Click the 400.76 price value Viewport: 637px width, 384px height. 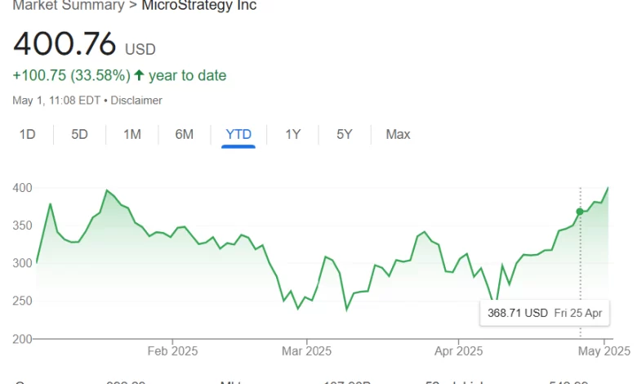[65, 44]
